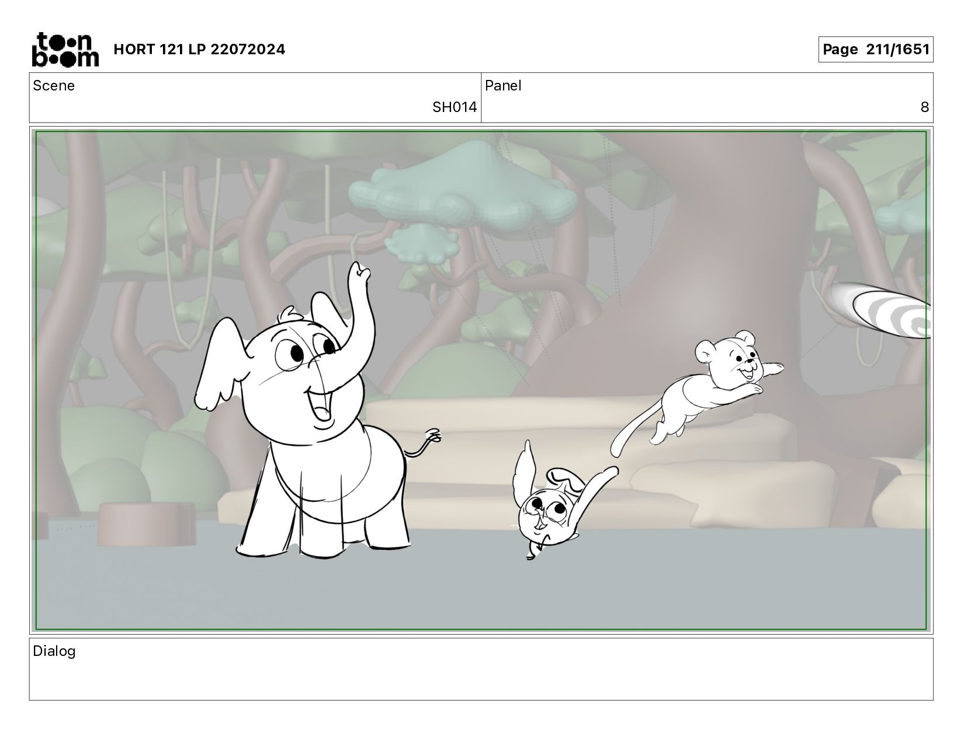The image size is (964, 744).
Task: Click the Page 211/1651 indicator
Action: [875, 50]
